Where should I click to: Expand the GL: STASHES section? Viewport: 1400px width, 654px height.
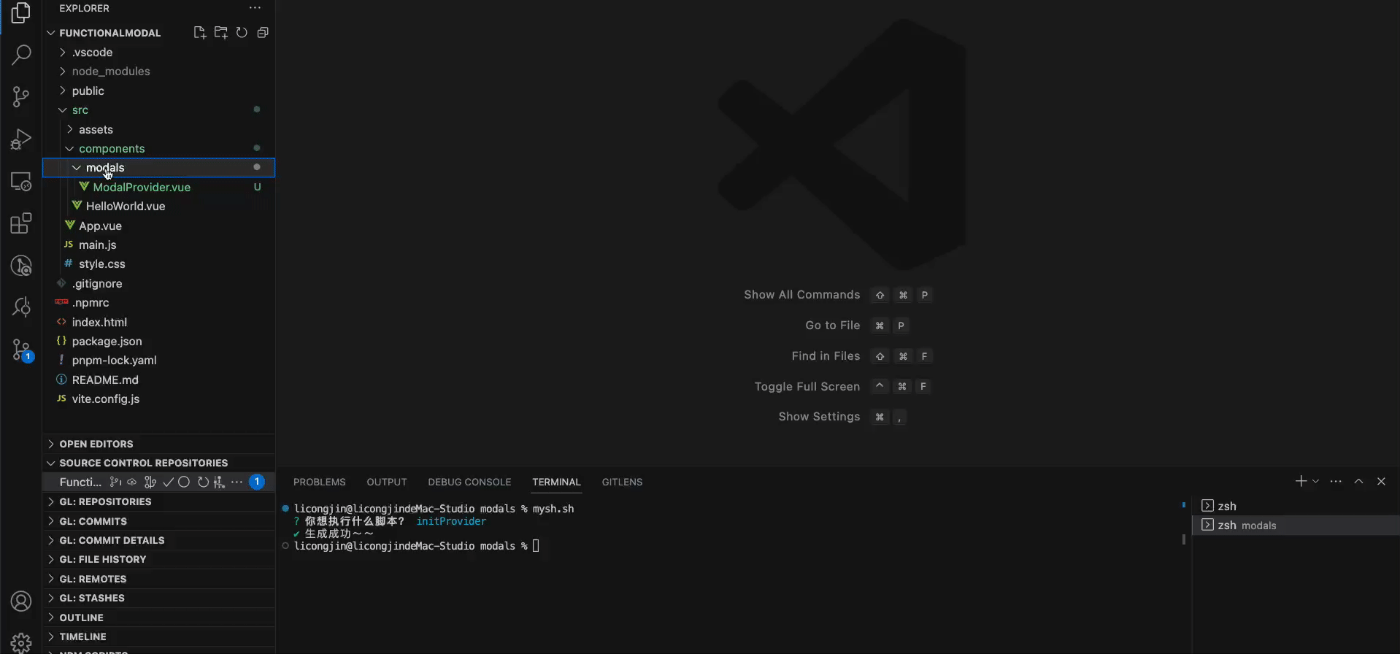(158, 598)
